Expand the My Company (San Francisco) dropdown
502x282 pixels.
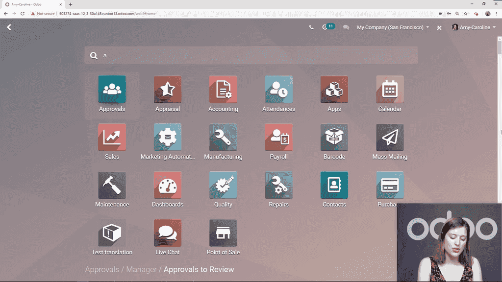click(393, 27)
